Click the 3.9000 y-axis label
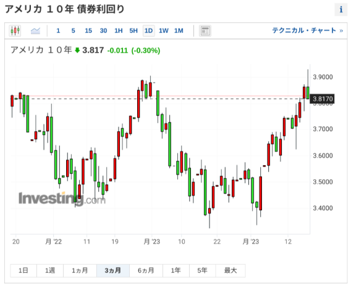351x285 pixels. click(x=323, y=77)
